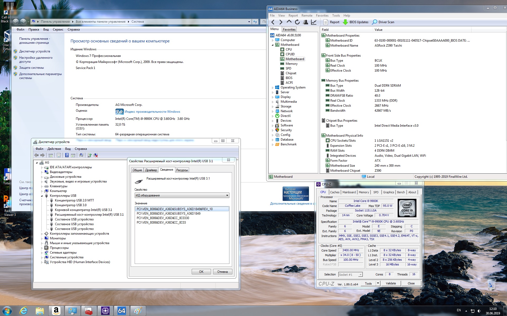Click BIOS Updates in AIDA64 toolbar

[x=356, y=22]
